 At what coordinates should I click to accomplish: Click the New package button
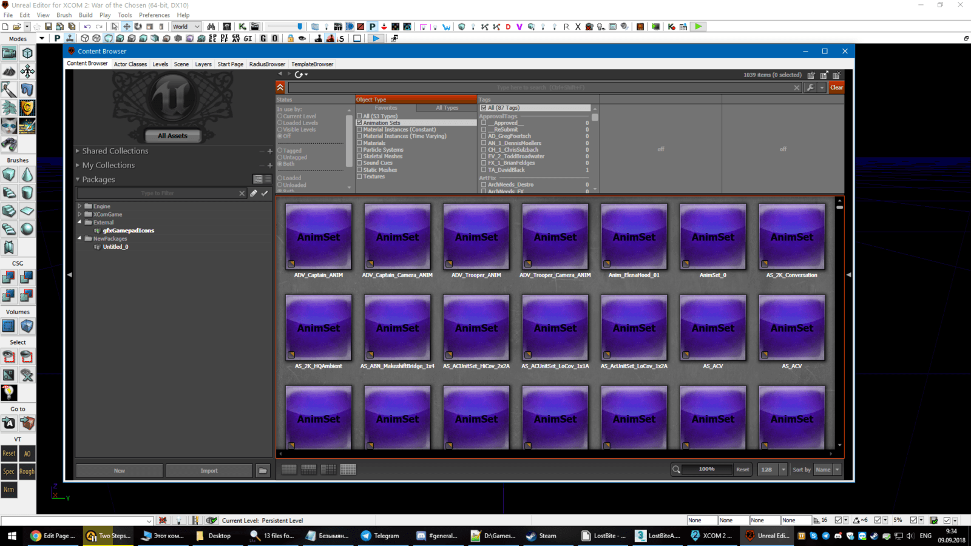coord(120,471)
